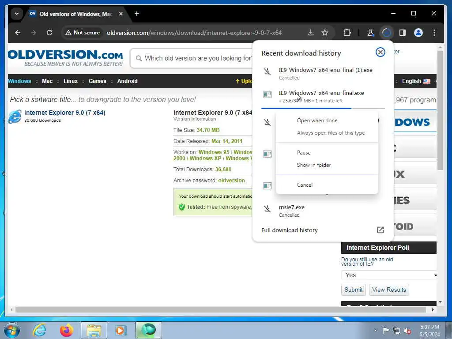This screenshot has width=452, height=339.
Task: Click the muted volume tray icon
Action: (407, 331)
